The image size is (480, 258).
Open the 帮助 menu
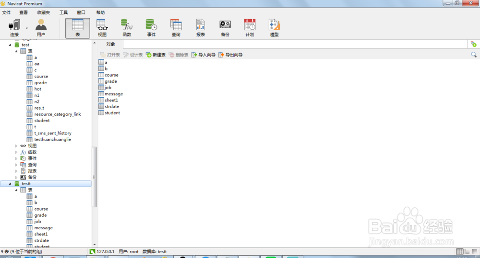click(100, 12)
